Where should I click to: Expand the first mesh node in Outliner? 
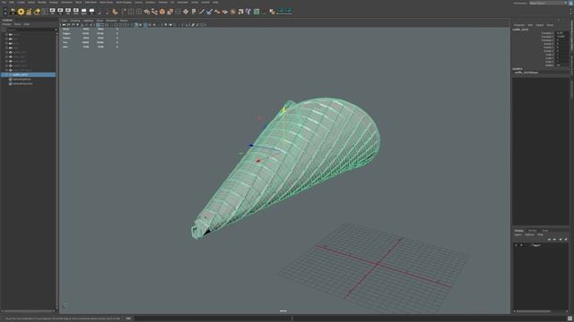click(x=6, y=52)
